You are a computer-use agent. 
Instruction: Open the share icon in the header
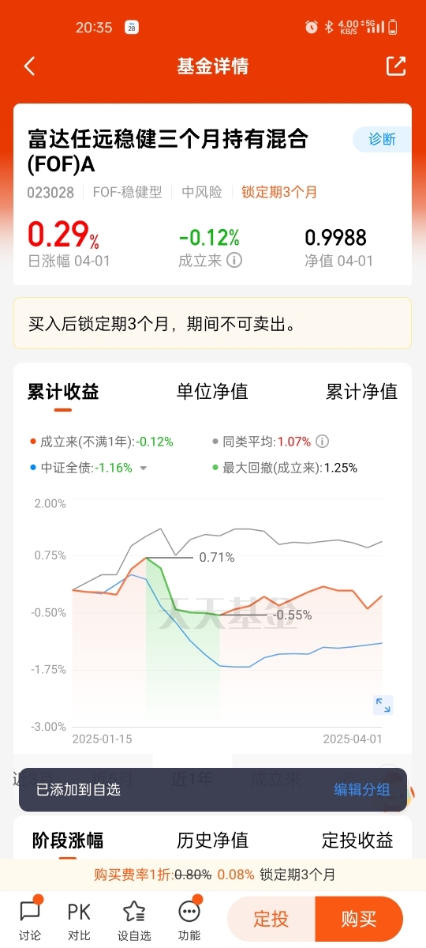(x=396, y=66)
